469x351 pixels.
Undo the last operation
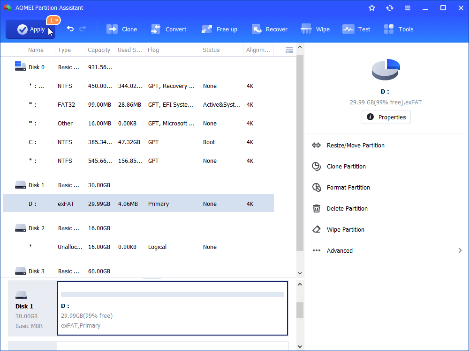[70, 29]
